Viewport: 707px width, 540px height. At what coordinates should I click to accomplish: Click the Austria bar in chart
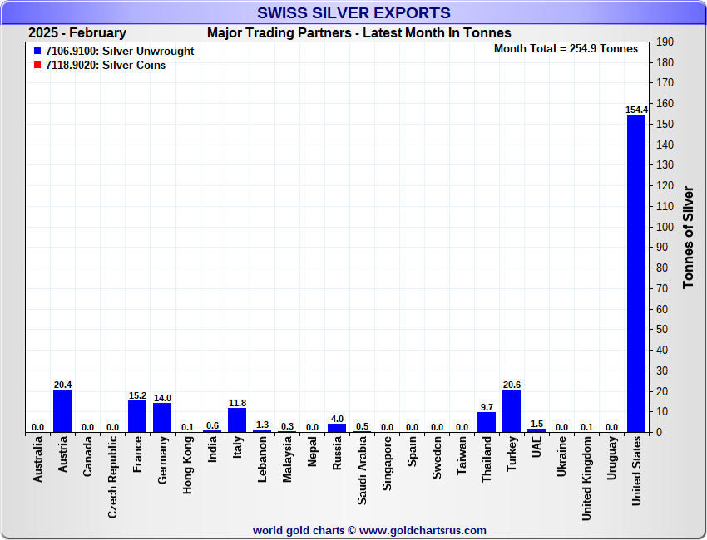[x=62, y=410]
